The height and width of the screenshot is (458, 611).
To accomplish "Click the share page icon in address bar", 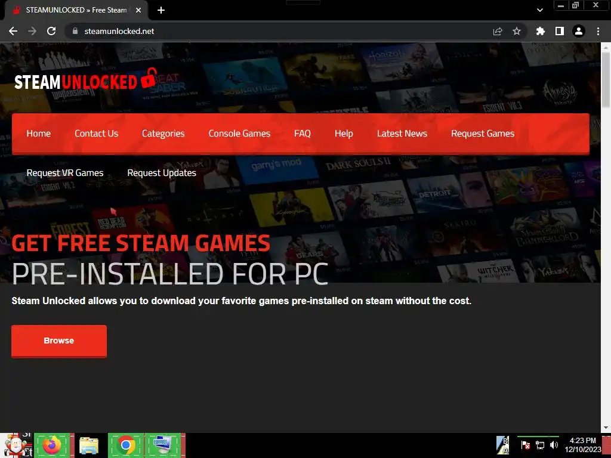I will (x=498, y=31).
